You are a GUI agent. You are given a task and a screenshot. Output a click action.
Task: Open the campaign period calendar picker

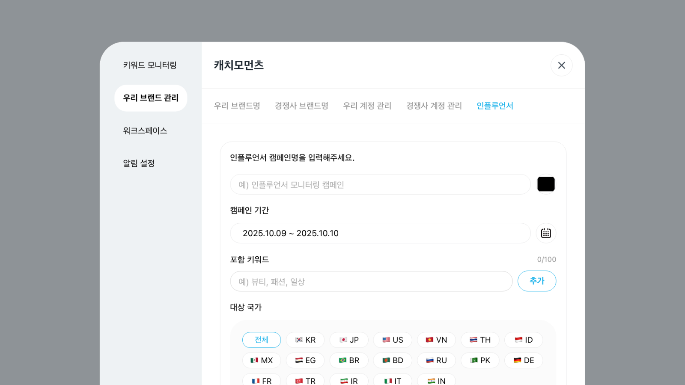(x=546, y=233)
